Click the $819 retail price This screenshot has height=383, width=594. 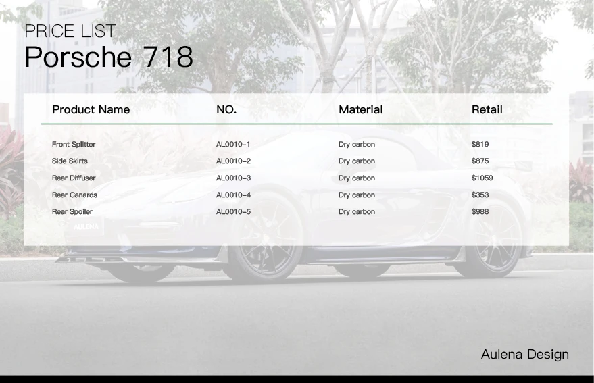pos(480,145)
